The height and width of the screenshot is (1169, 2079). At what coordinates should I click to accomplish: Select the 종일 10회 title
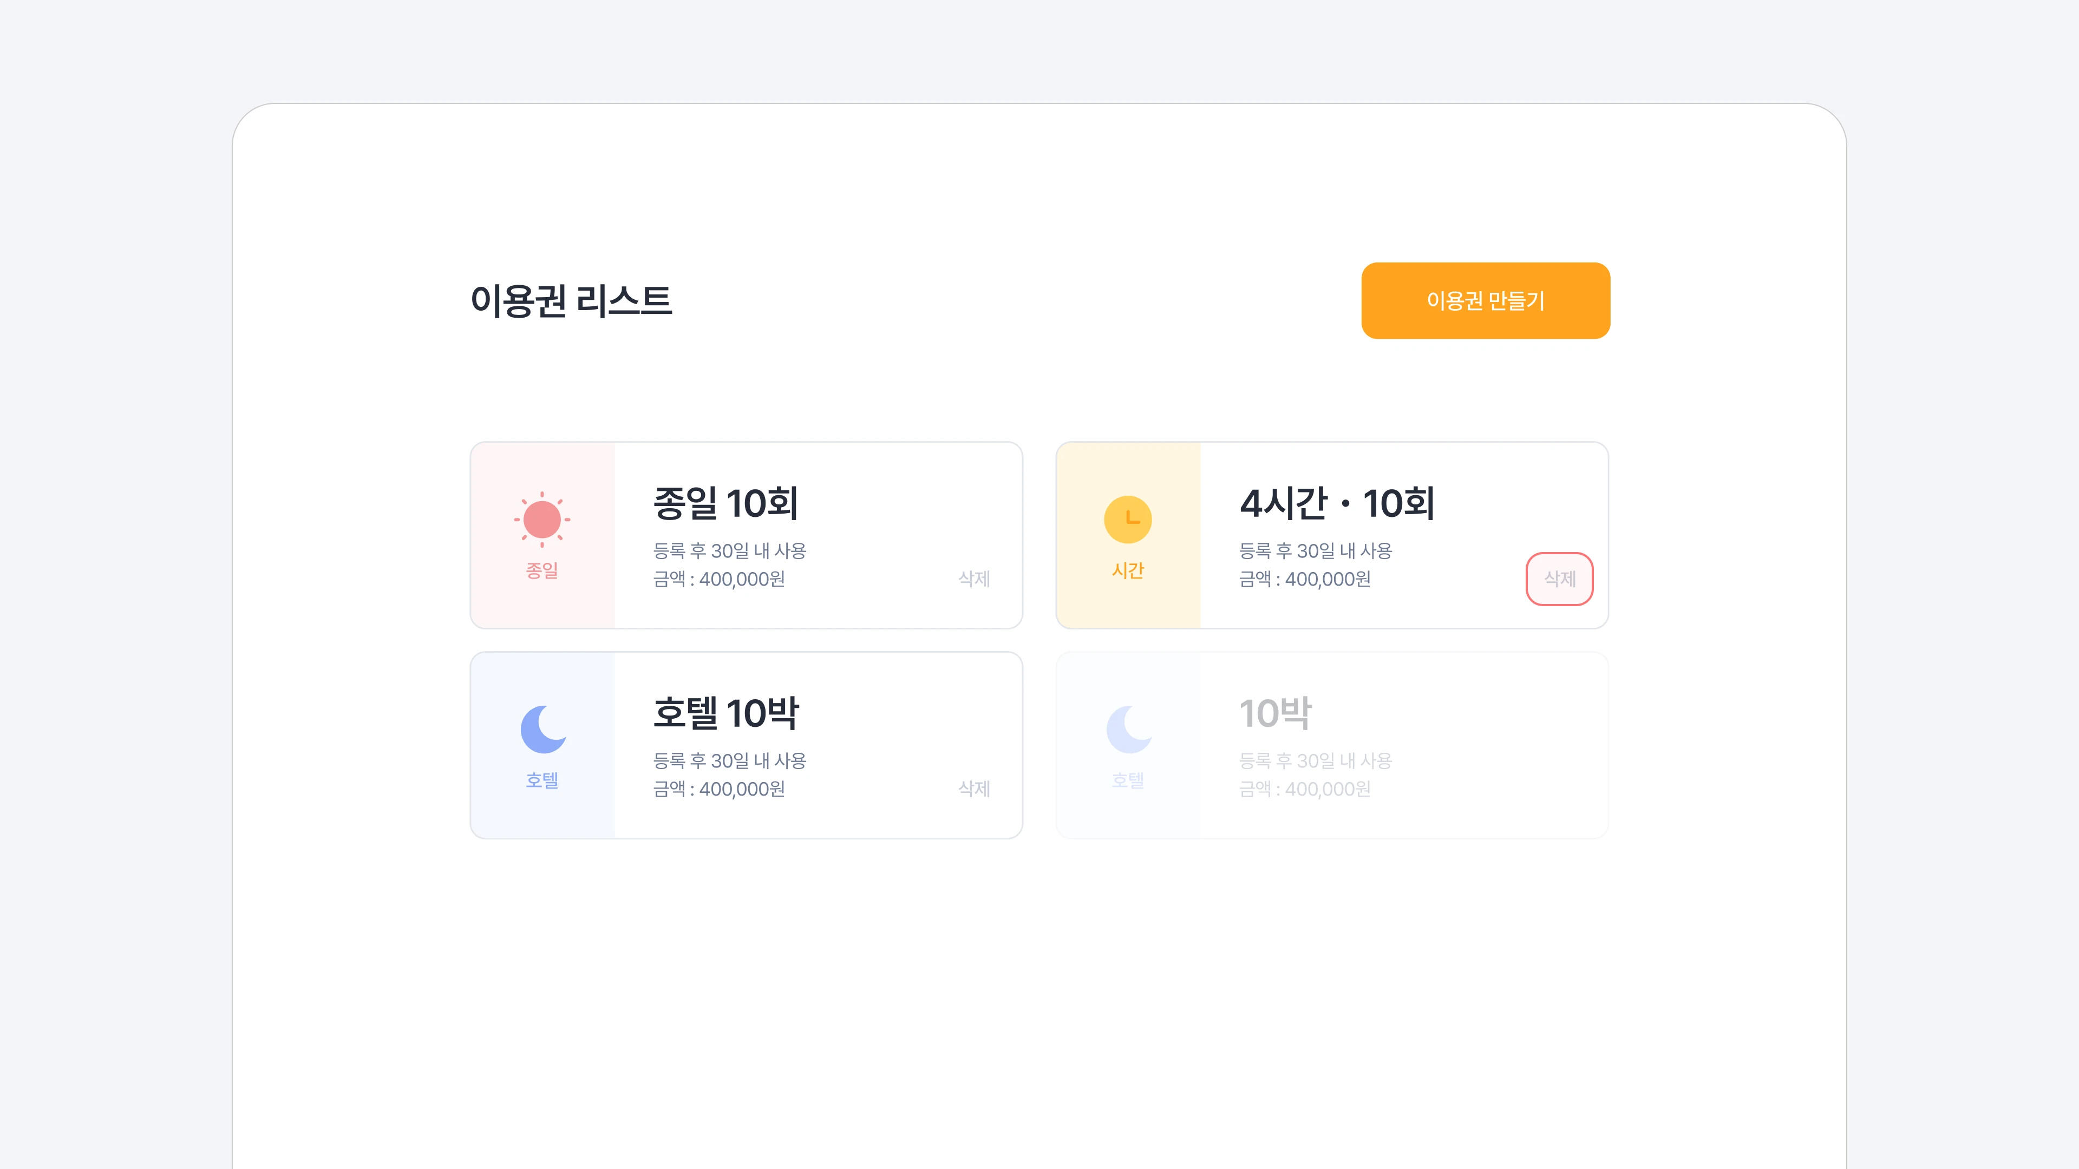coord(725,503)
